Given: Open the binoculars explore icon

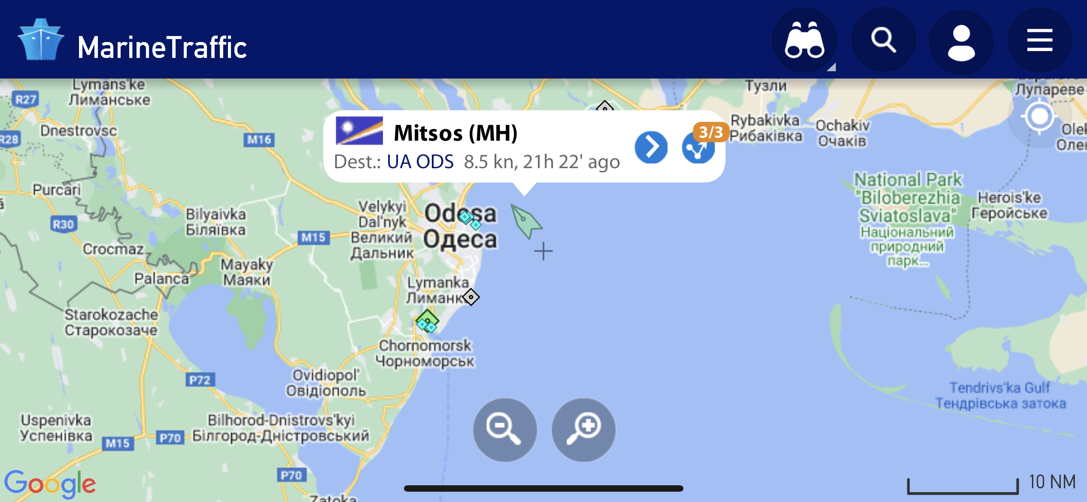Looking at the screenshot, I should [804, 40].
